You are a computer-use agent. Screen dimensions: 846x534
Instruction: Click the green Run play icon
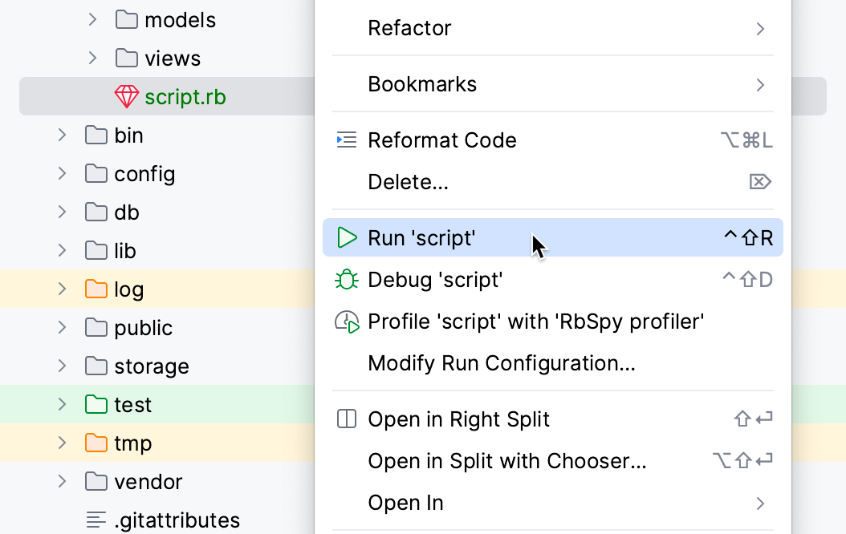[347, 237]
